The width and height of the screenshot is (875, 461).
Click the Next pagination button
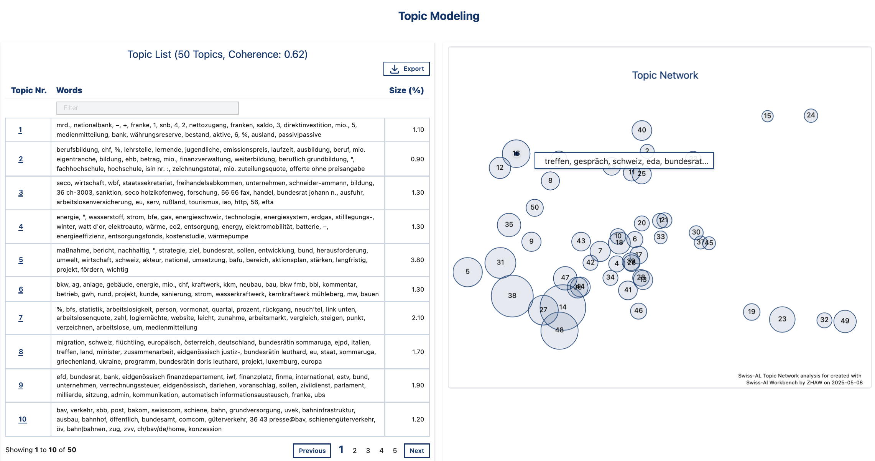pos(417,451)
